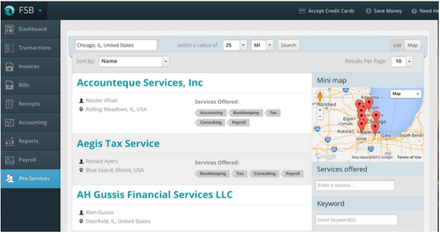Screen dimensions: 440x233
Task: Click the Save Money coin icon
Action: 368,11
